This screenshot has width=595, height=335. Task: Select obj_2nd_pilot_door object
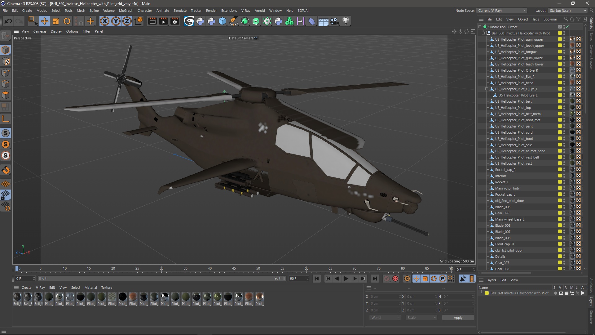(509, 201)
